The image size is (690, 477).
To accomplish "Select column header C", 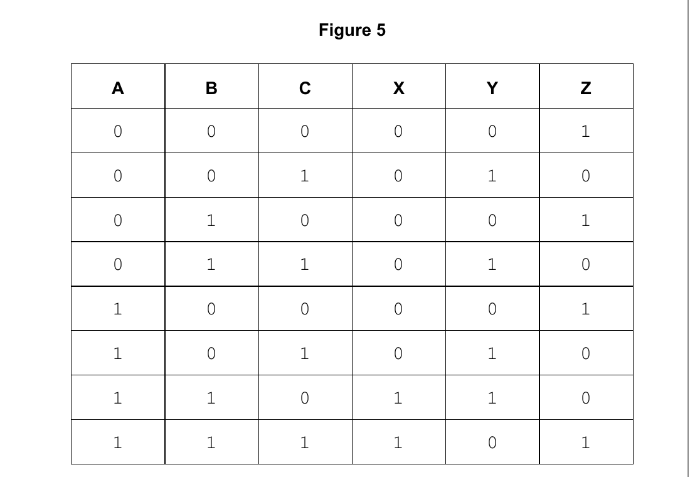I will coord(305,87).
